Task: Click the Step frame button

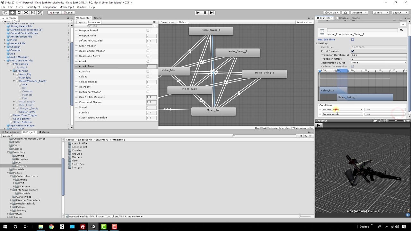Action: (x=212, y=13)
